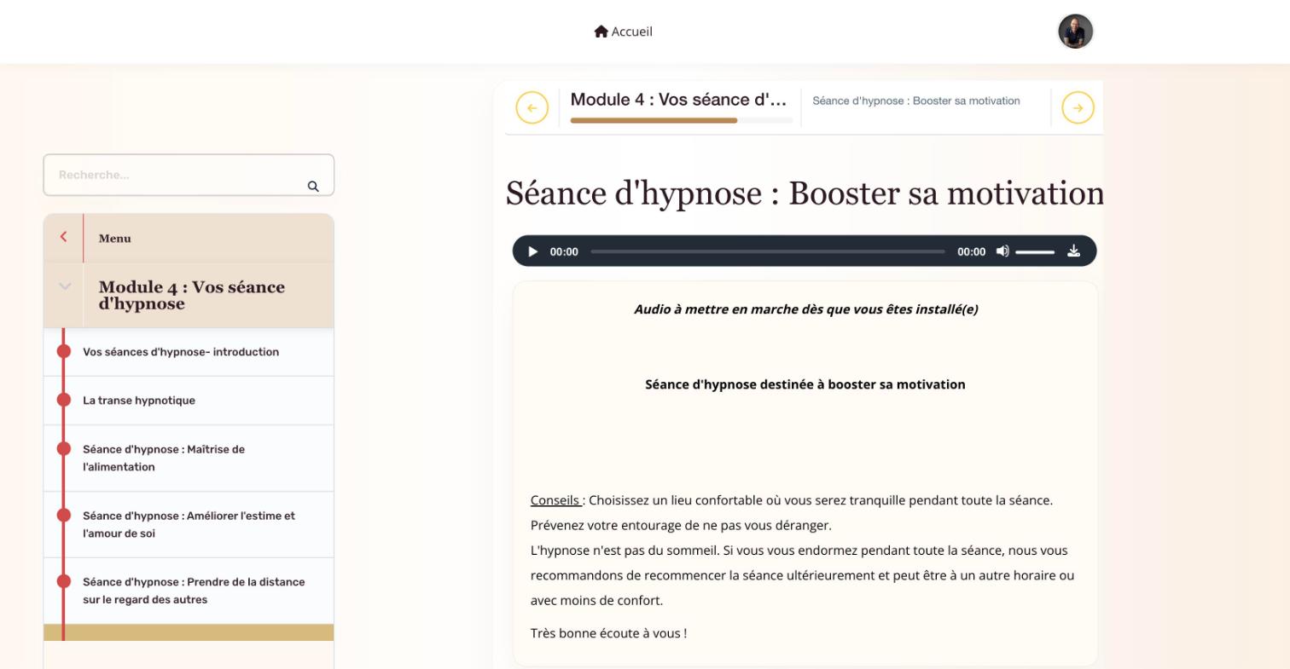This screenshot has width=1290, height=669.
Task: Open the user profile avatar
Action: click(1075, 32)
